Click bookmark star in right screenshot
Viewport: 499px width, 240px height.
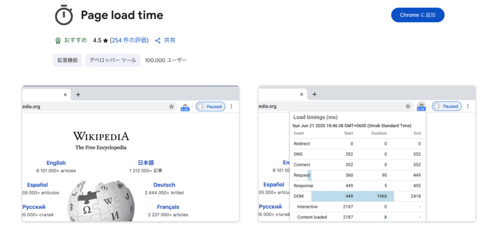coord(408,107)
